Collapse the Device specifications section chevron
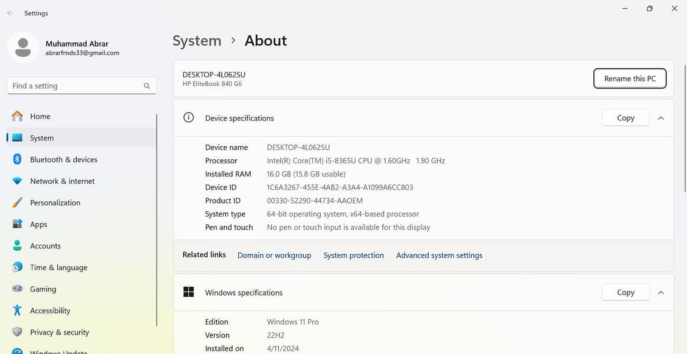 (660, 118)
